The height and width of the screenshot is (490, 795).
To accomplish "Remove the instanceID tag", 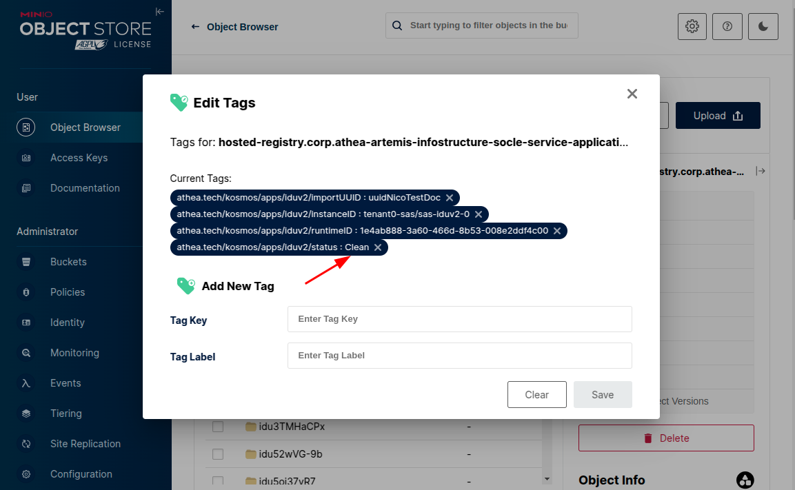I will point(479,214).
